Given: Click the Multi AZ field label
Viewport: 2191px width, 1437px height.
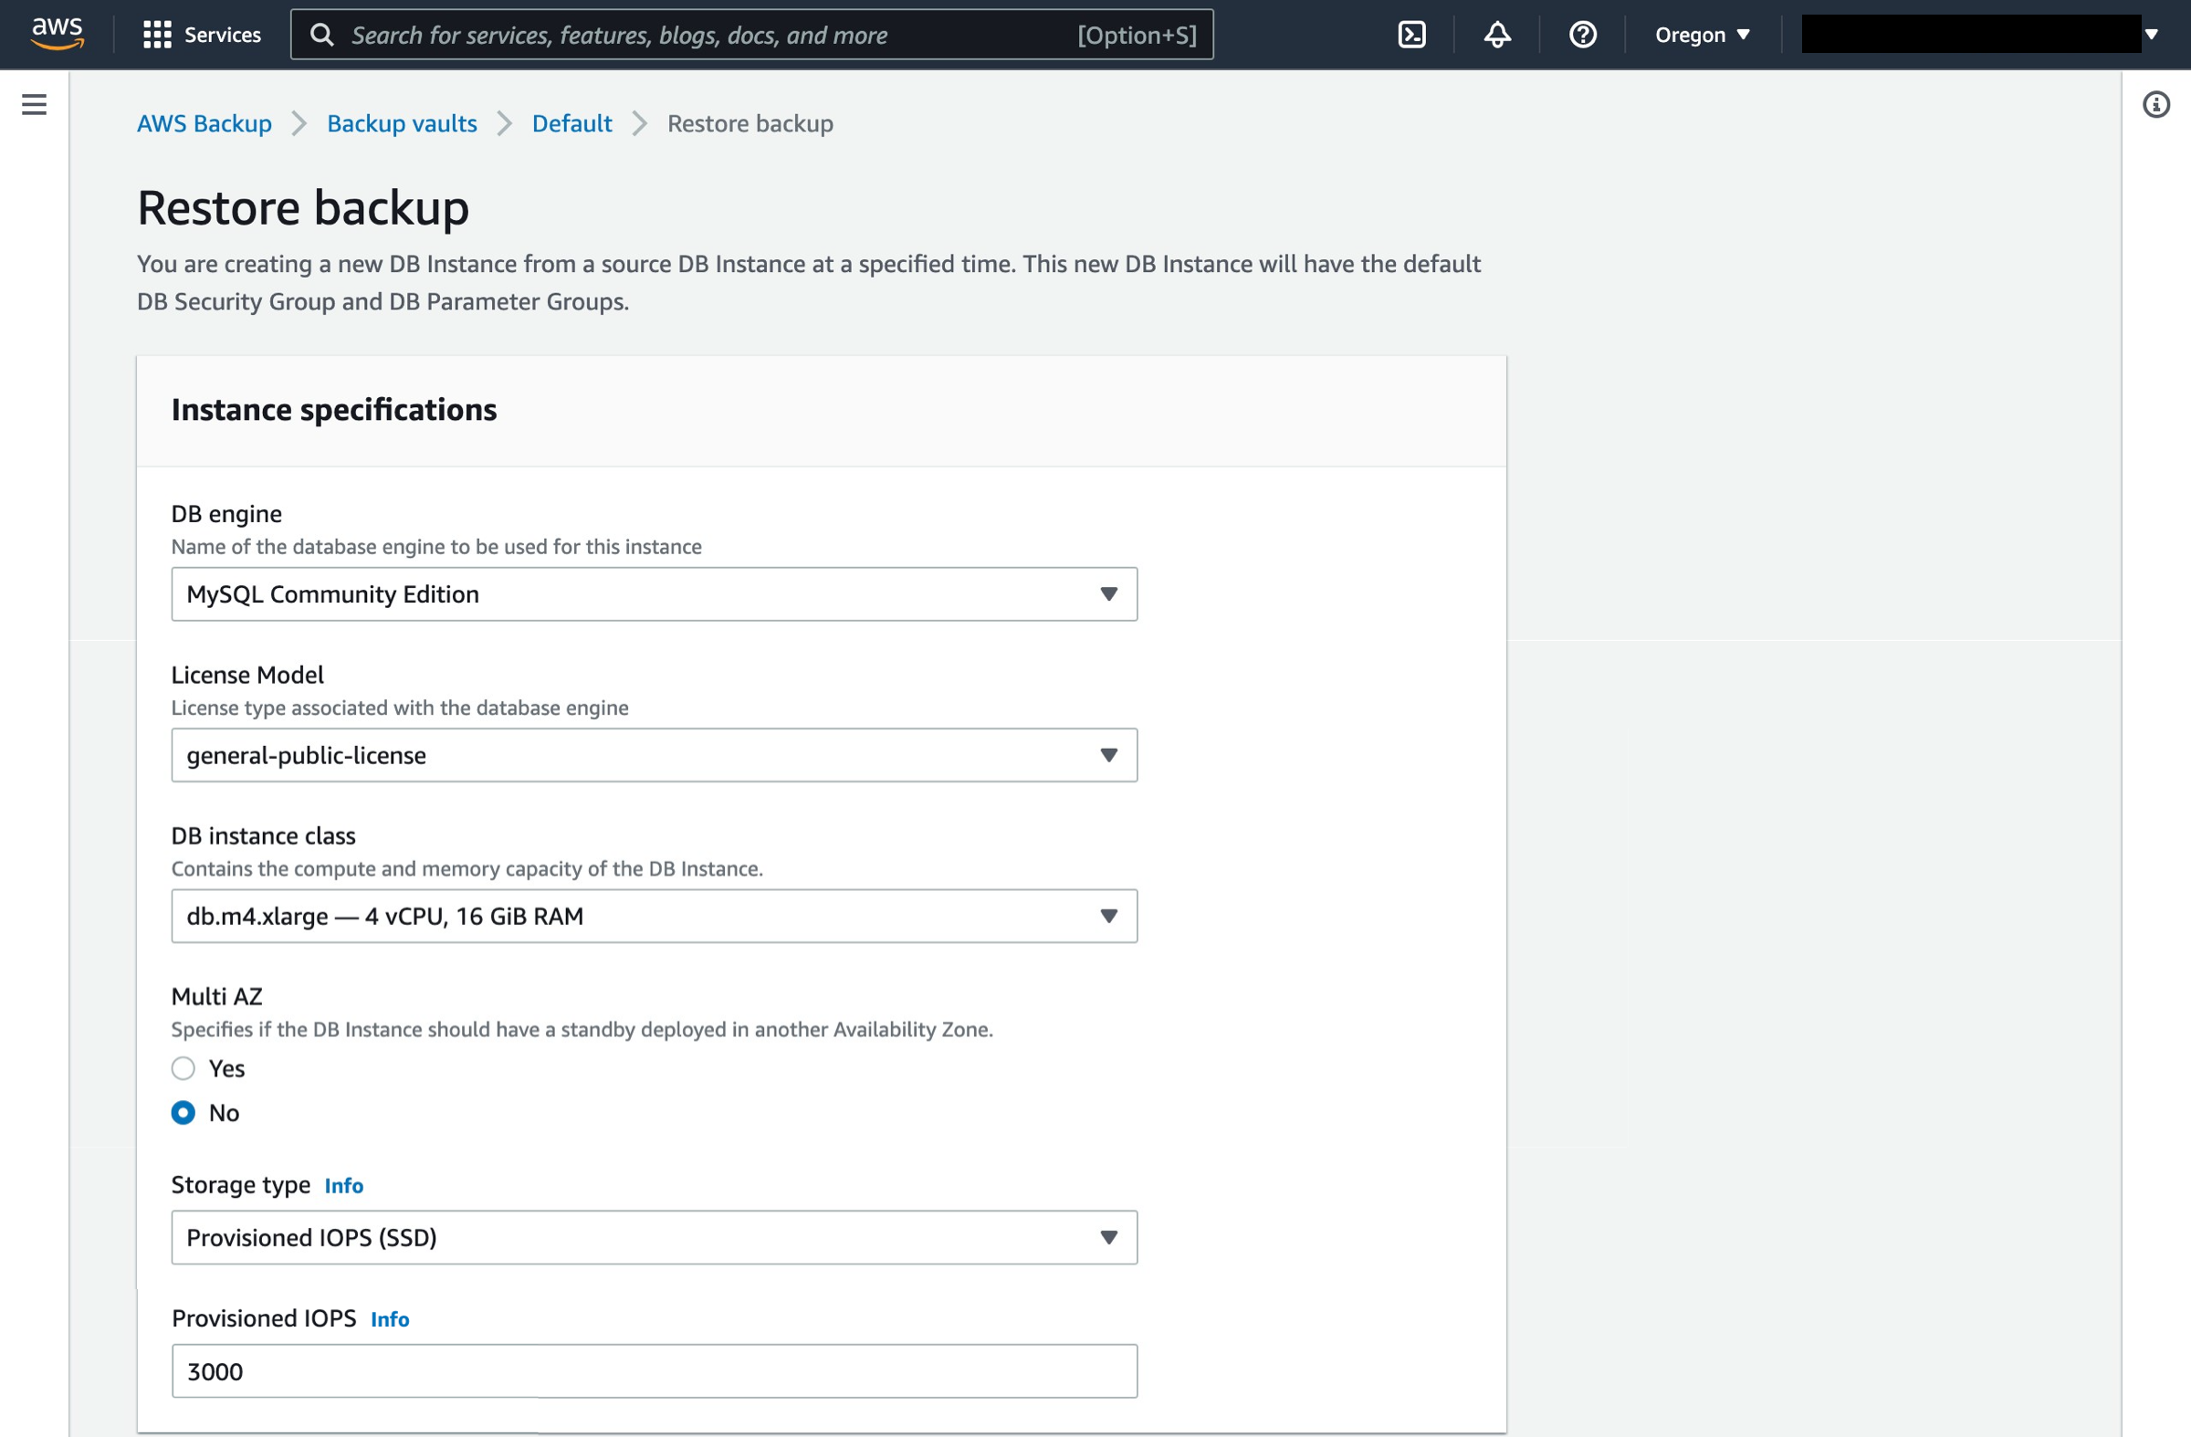Looking at the screenshot, I should point(216,996).
